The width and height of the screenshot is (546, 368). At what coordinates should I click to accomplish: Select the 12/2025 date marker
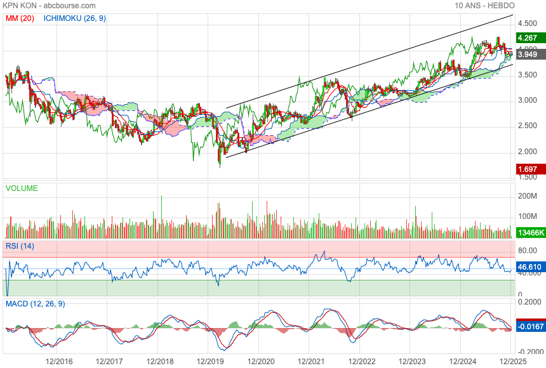[512, 361]
